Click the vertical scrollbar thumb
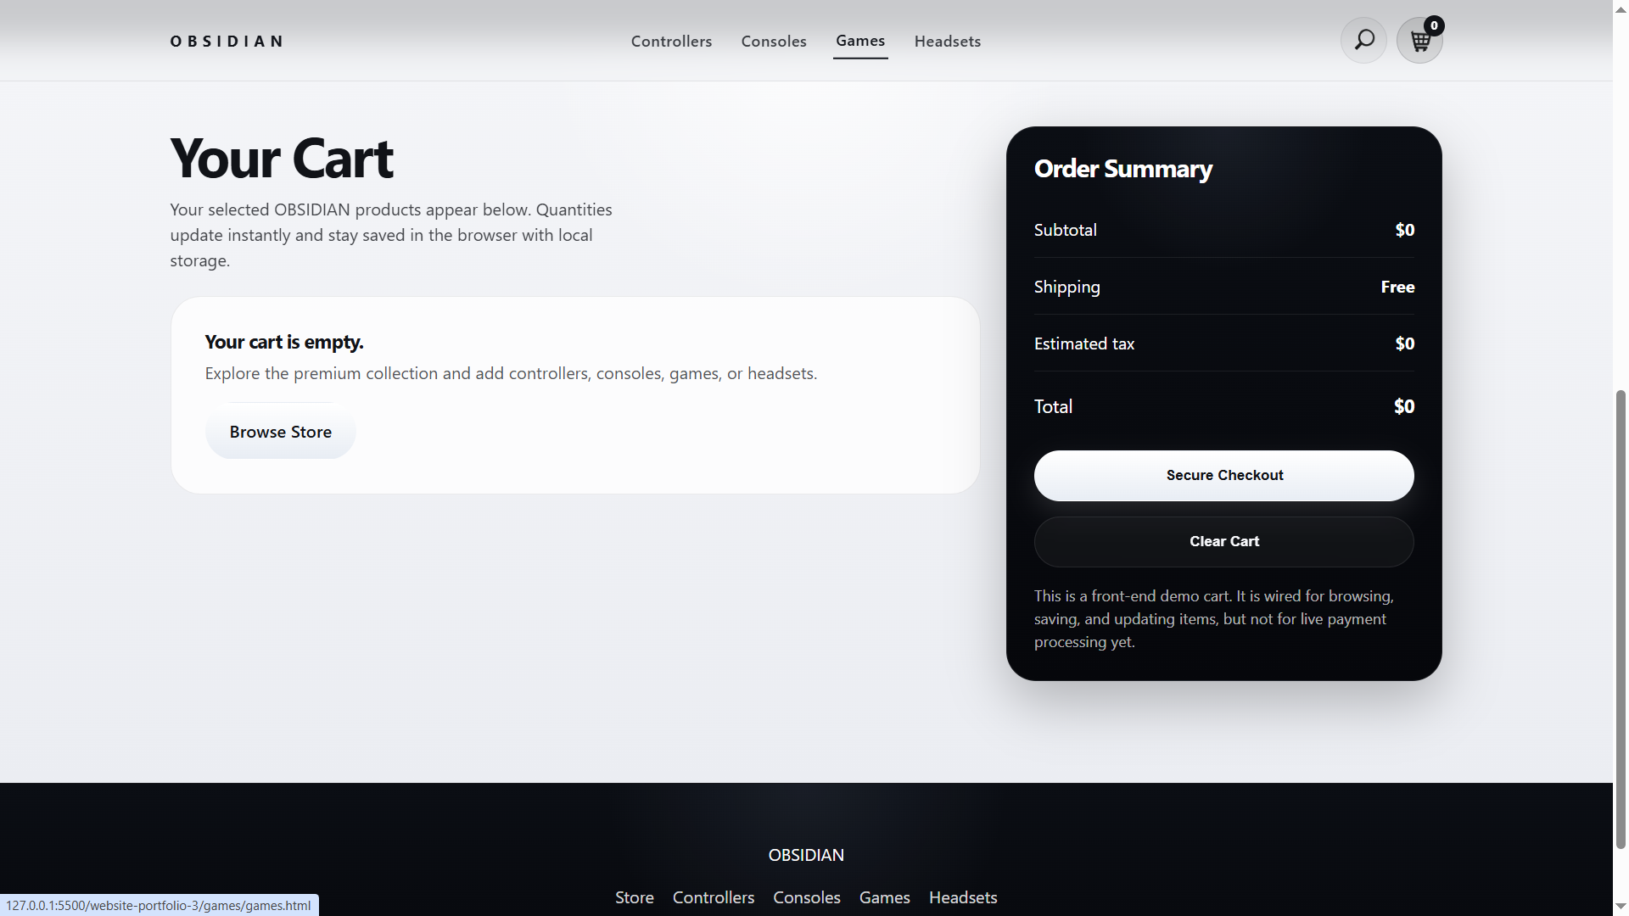Screen dimensions: 1629x916 click(x=1621, y=619)
